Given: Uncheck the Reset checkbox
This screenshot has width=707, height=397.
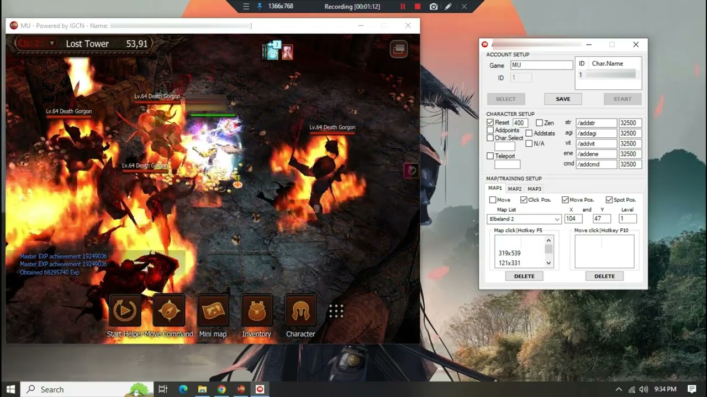Looking at the screenshot, I should [x=490, y=122].
